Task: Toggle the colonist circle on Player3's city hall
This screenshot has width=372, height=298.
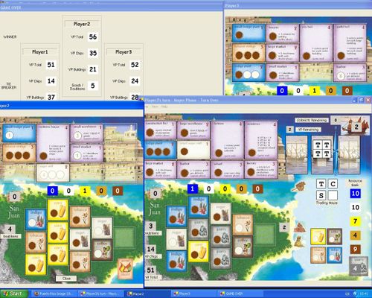Action: (307, 56)
